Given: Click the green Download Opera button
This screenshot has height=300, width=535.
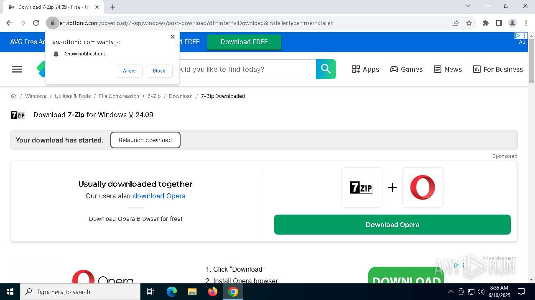Looking at the screenshot, I should [392, 225].
